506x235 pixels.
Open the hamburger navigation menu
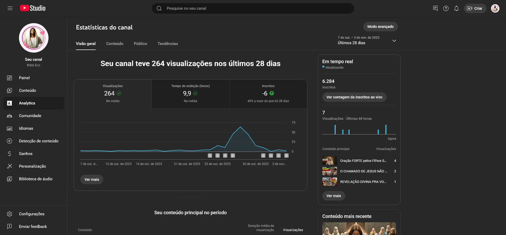[x=10, y=8]
